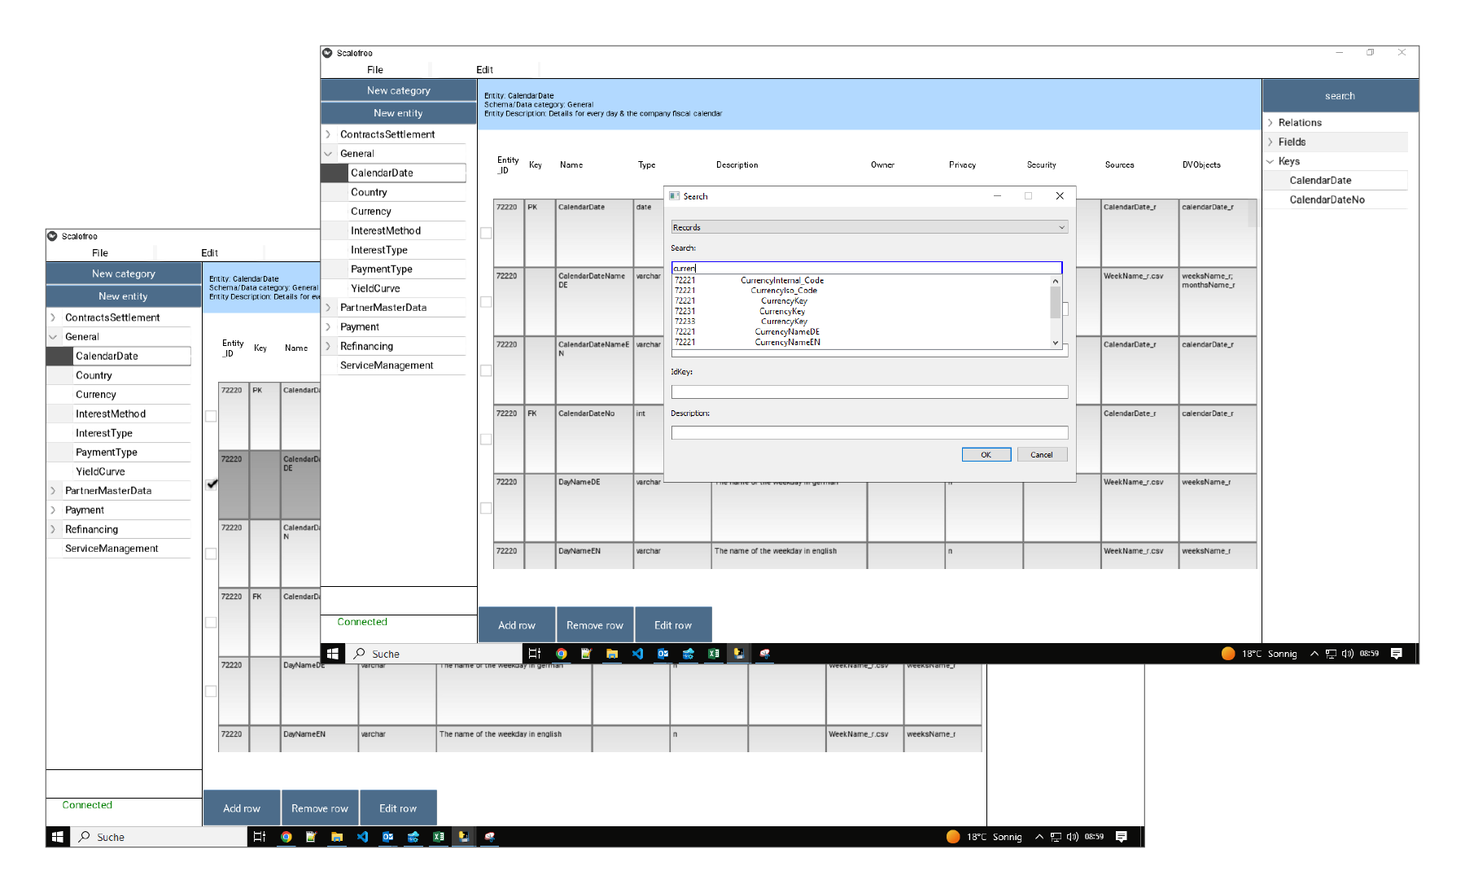Uncheck the checkbox beside CalendarDateNameDE row
Image resolution: width=1465 pixels, height=893 pixels.
click(x=486, y=302)
